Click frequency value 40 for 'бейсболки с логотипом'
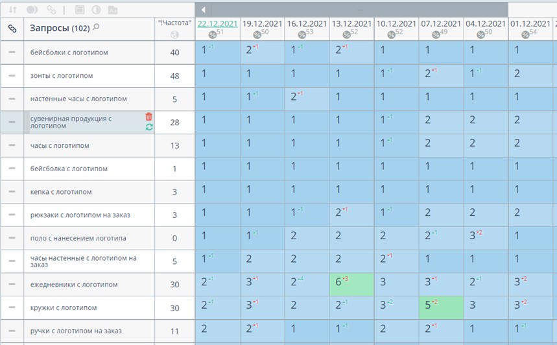This screenshot has width=557, height=345. [x=174, y=53]
